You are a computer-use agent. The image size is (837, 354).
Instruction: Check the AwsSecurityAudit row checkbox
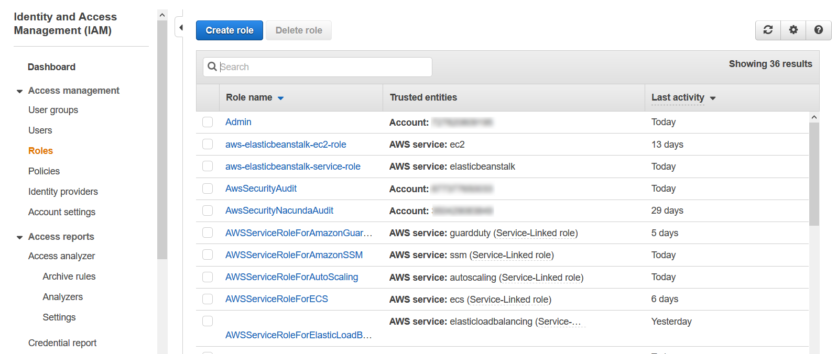208,189
